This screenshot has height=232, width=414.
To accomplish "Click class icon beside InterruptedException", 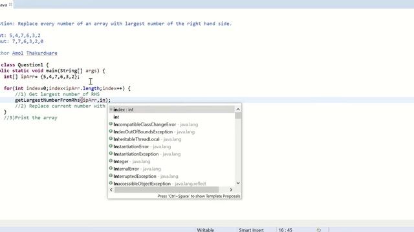I will tap(111, 175).
